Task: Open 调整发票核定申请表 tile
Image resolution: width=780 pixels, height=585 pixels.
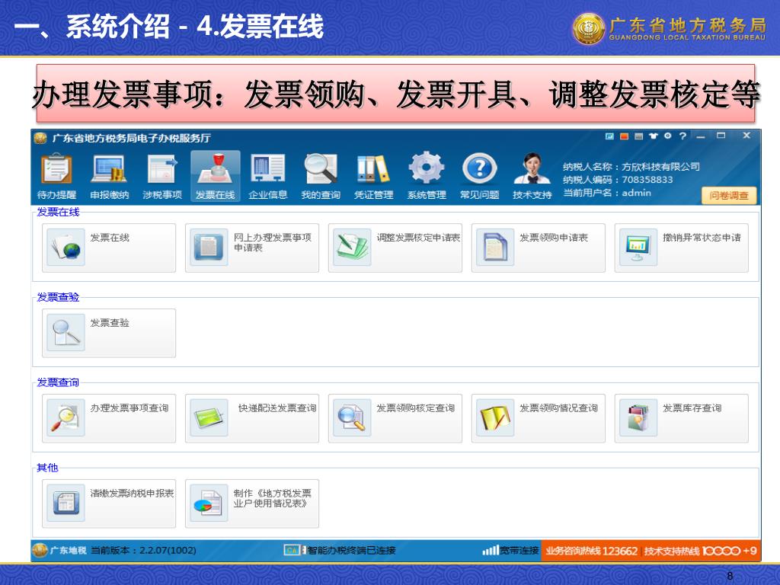Action: (395, 248)
